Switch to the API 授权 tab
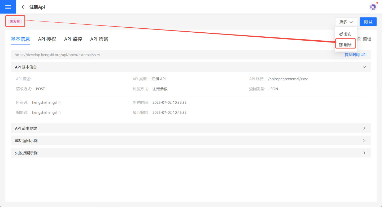 (47, 39)
